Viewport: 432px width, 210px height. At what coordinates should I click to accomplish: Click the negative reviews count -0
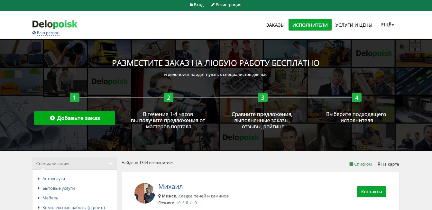pos(195,203)
